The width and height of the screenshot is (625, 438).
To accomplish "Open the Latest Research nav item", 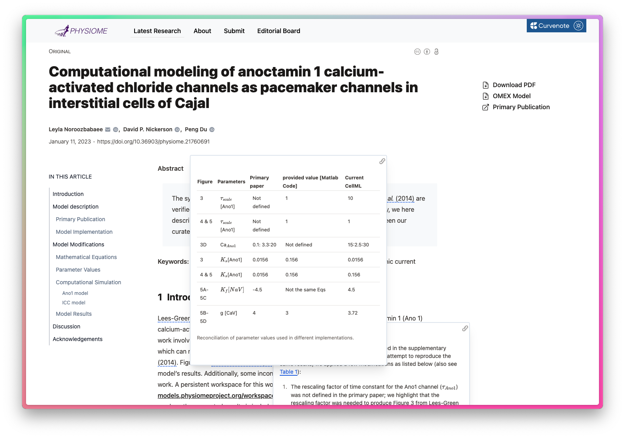I will pos(157,31).
